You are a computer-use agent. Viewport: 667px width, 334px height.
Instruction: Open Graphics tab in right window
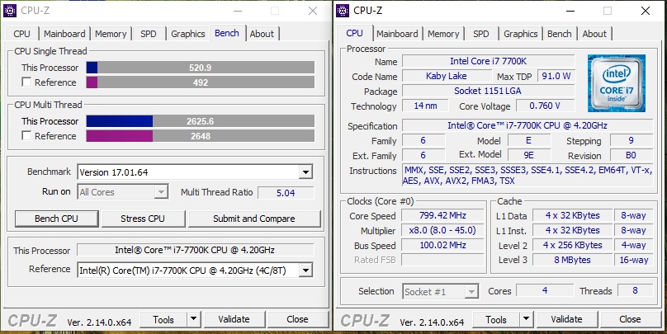521,34
